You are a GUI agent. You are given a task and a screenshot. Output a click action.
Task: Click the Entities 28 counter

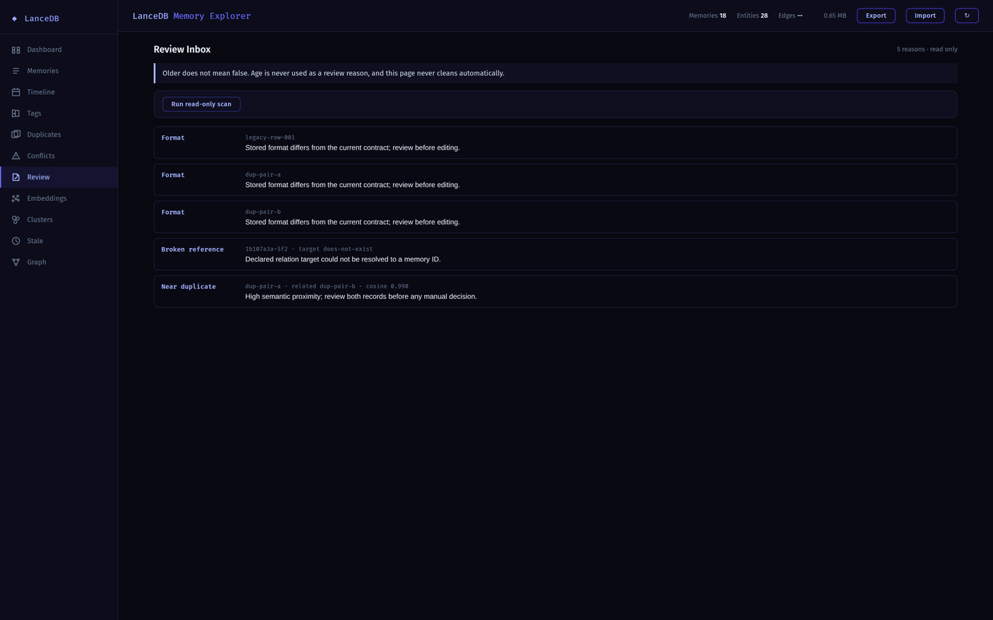pos(752,16)
